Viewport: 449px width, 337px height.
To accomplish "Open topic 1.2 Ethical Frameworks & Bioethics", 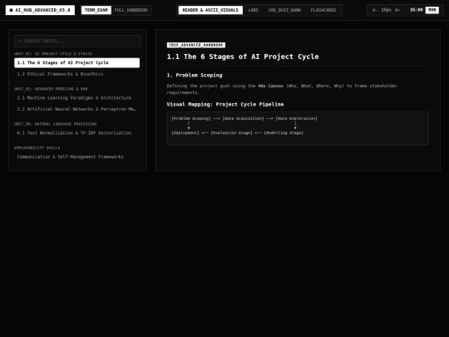I will pos(77,74).
